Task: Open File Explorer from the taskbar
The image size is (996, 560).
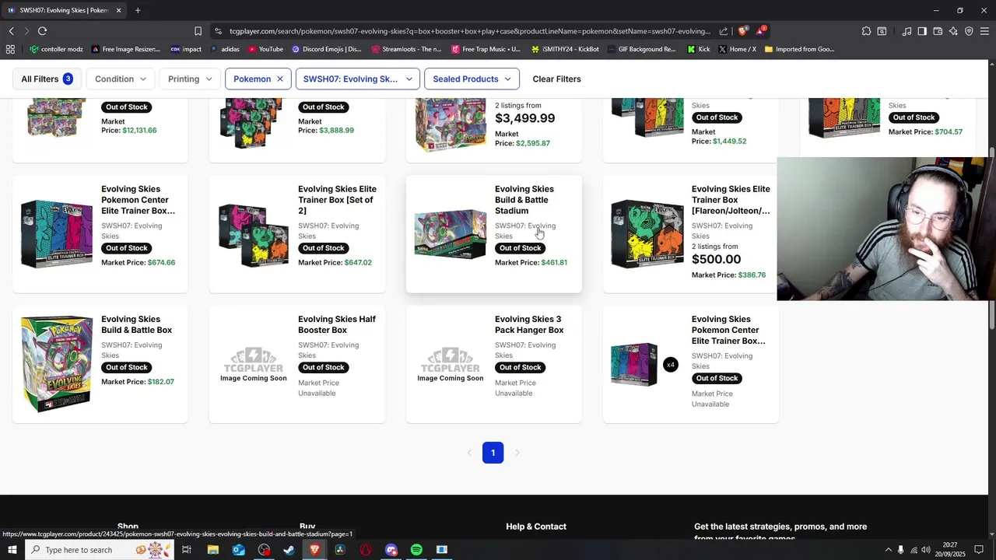Action: (212, 550)
